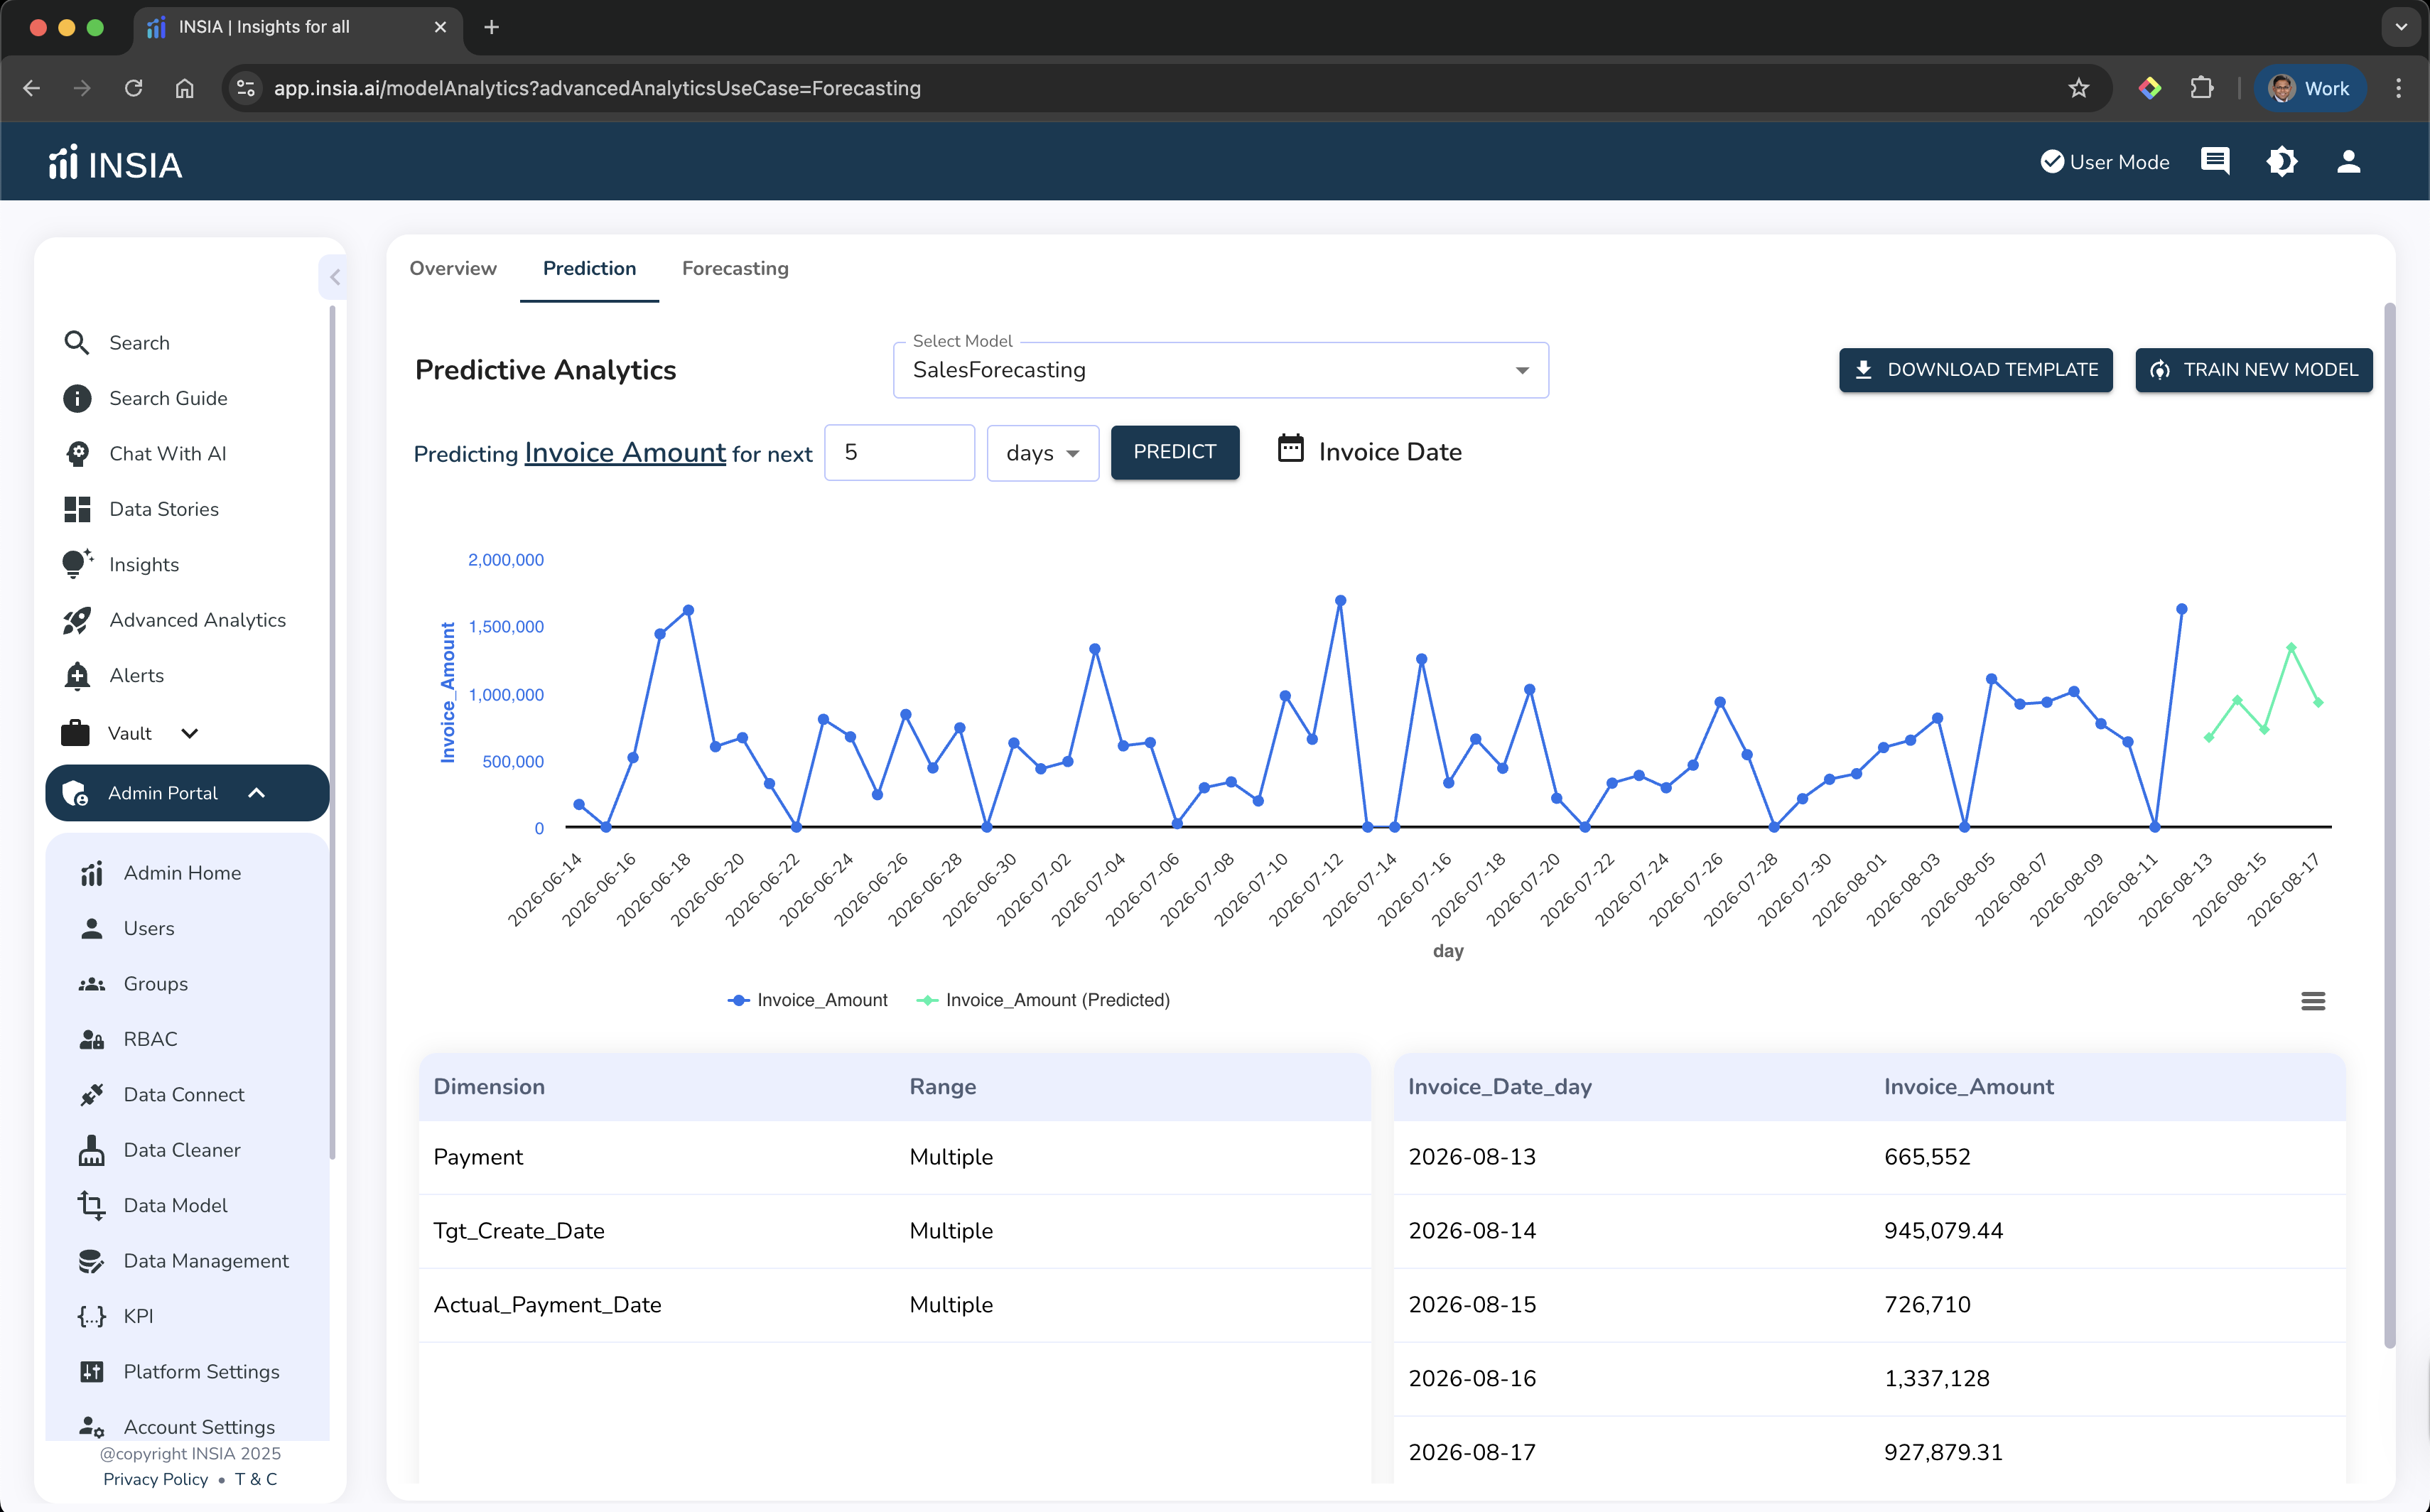Open the chat messages icon in header
The image size is (2430, 1512).
click(x=2214, y=161)
